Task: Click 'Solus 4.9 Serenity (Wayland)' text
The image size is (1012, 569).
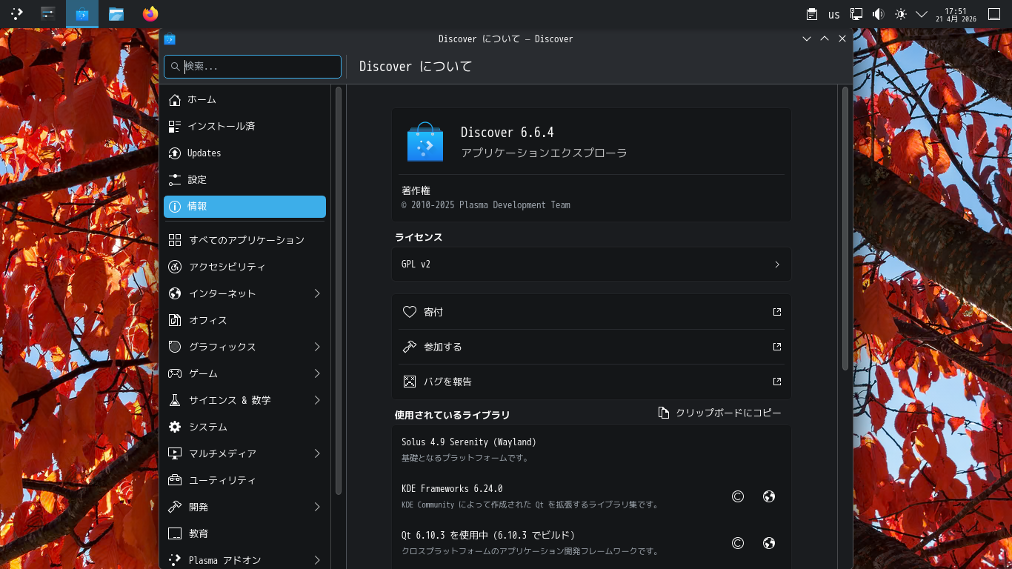Action: 469,442
